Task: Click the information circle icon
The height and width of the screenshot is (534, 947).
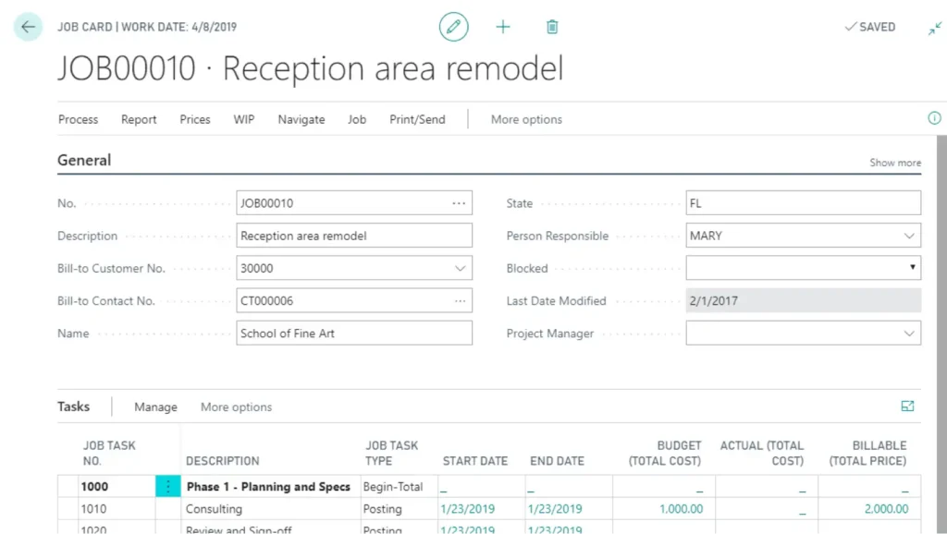Action: (x=934, y=118)
